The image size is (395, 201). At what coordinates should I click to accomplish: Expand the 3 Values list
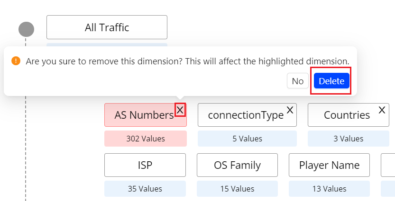[x=349, y=139]
